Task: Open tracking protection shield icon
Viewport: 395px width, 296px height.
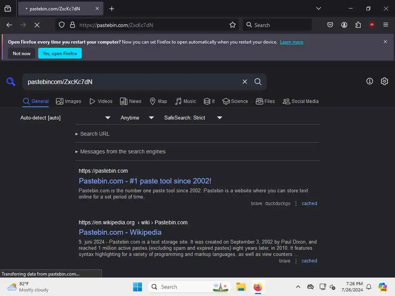Action: (62, 25)
